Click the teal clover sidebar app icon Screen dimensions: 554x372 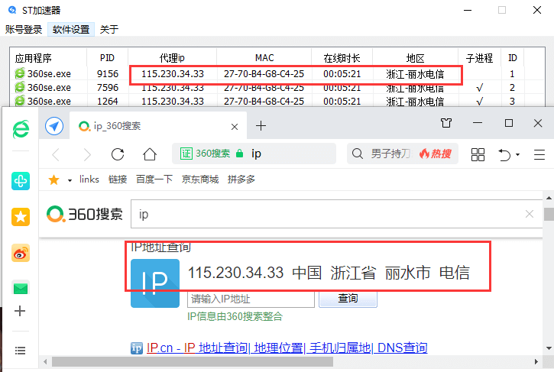point(21,181)
